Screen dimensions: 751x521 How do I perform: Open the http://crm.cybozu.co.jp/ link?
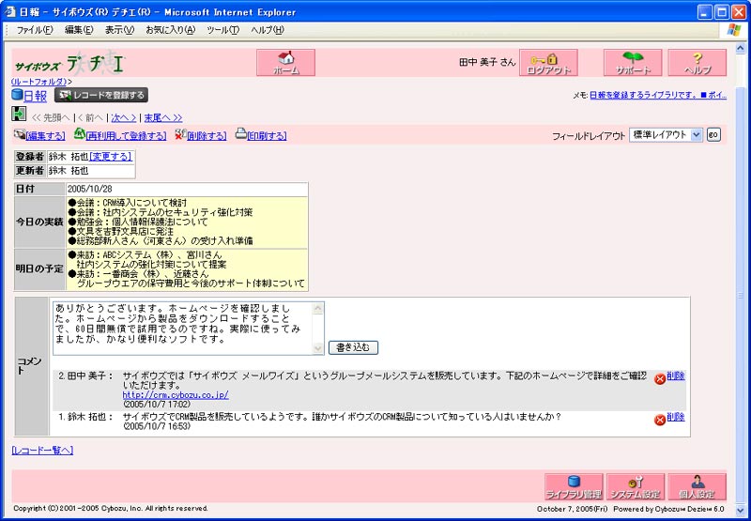click(176, 395)
